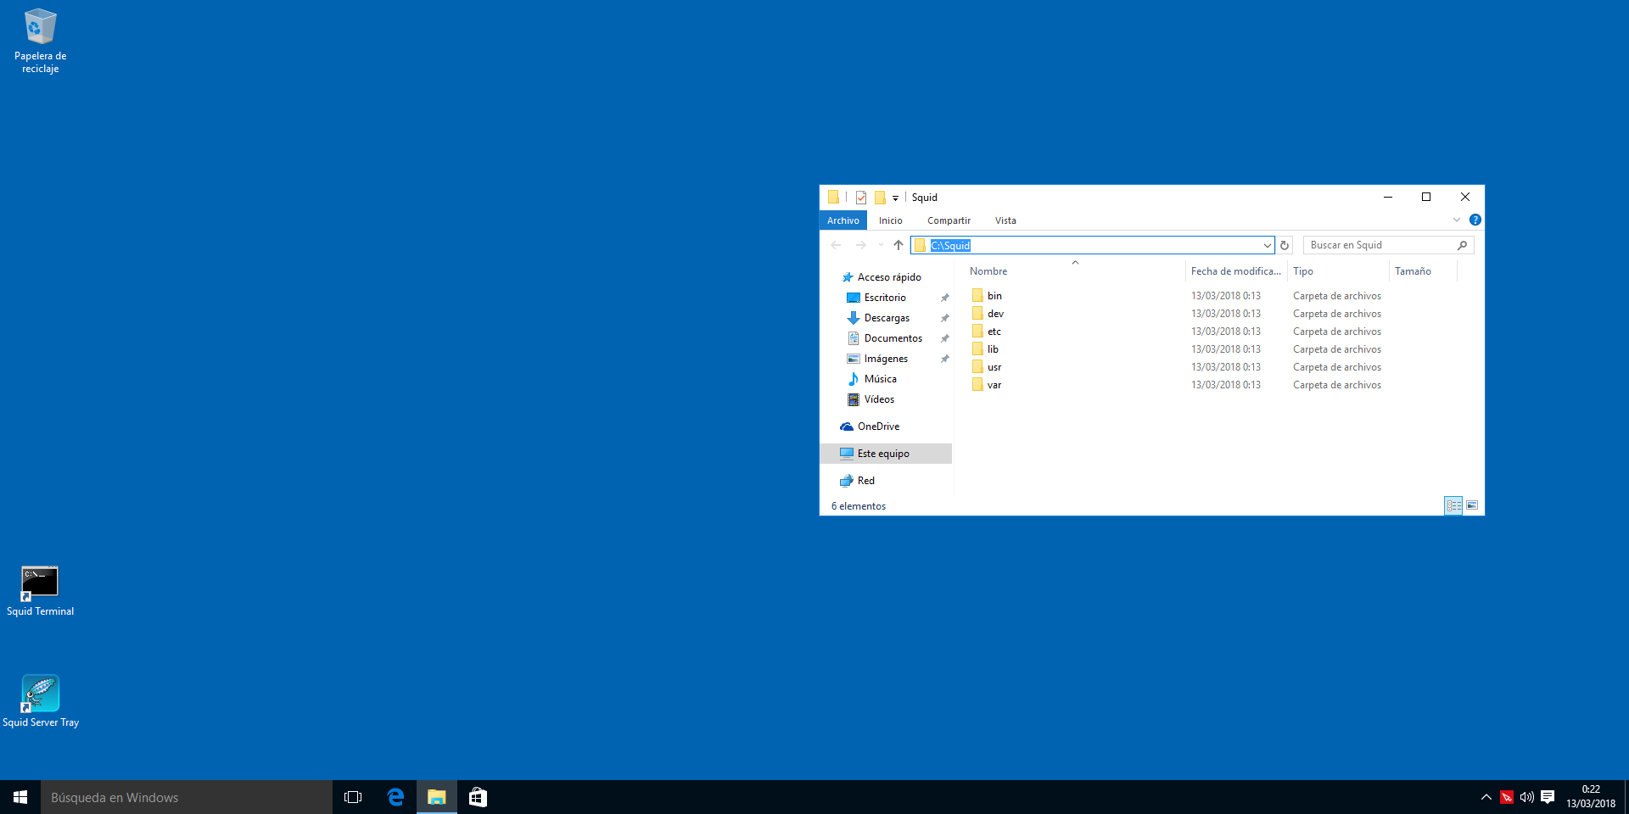
Task: Click the Explorer help question mark icon
Action: click(1475, 220)
